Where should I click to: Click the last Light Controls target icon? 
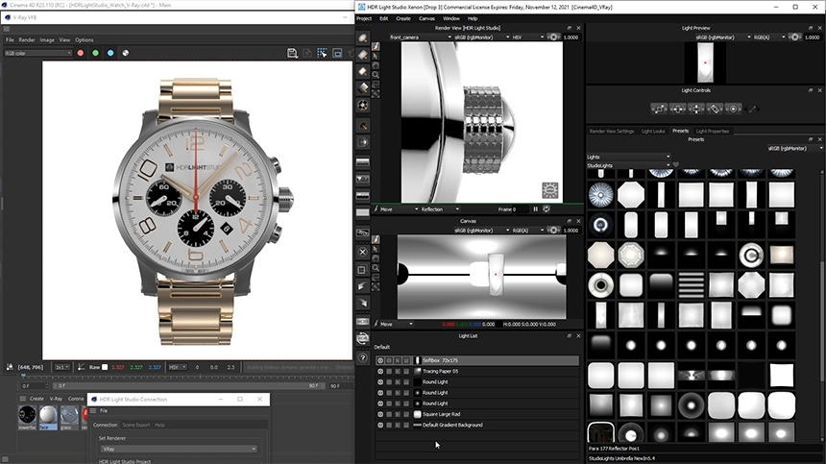point(733,109)
